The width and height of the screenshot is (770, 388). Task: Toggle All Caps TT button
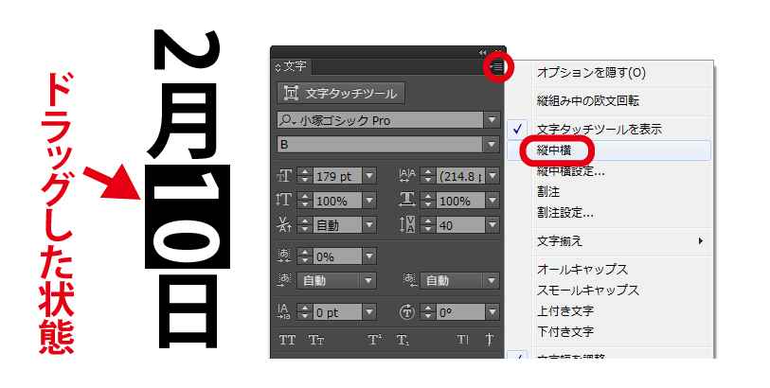tap(287, 340)
